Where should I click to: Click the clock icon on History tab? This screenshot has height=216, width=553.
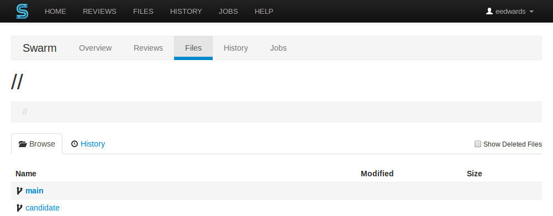click(75, 144)
